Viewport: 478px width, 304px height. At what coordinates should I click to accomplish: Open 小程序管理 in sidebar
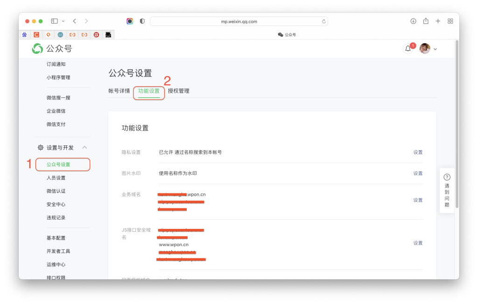point(58,77)
